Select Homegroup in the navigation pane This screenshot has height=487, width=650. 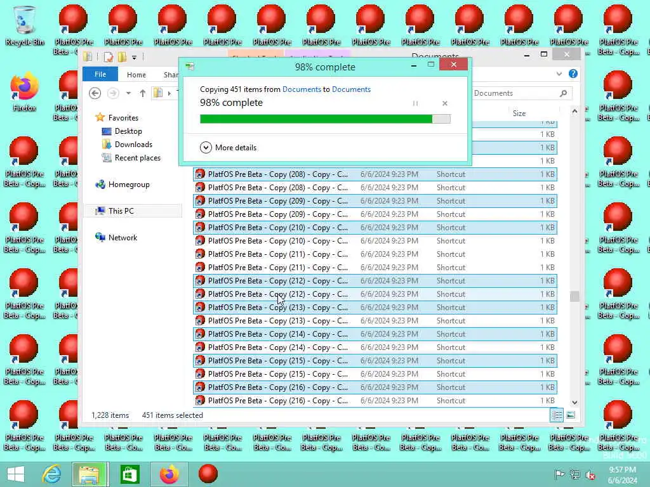[x=123, y=185]
